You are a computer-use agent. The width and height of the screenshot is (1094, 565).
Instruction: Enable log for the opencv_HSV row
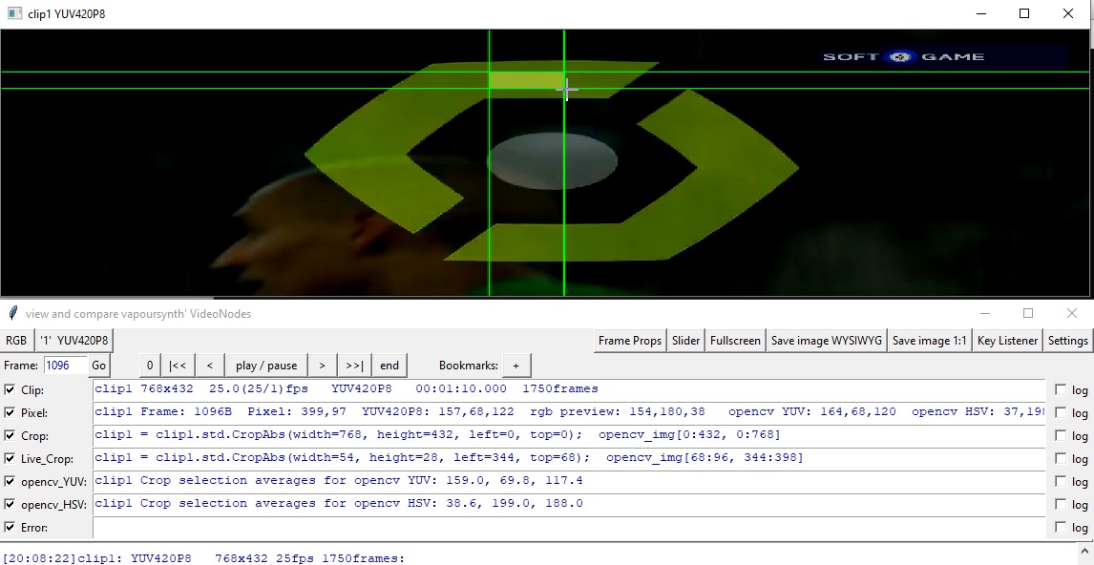click(1061, 504)
